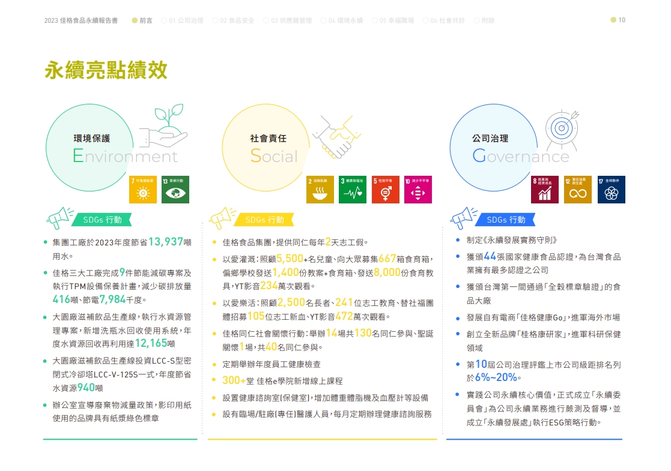
Task: Click the 永續亮點績效 page title
Action: coord(106,70)
